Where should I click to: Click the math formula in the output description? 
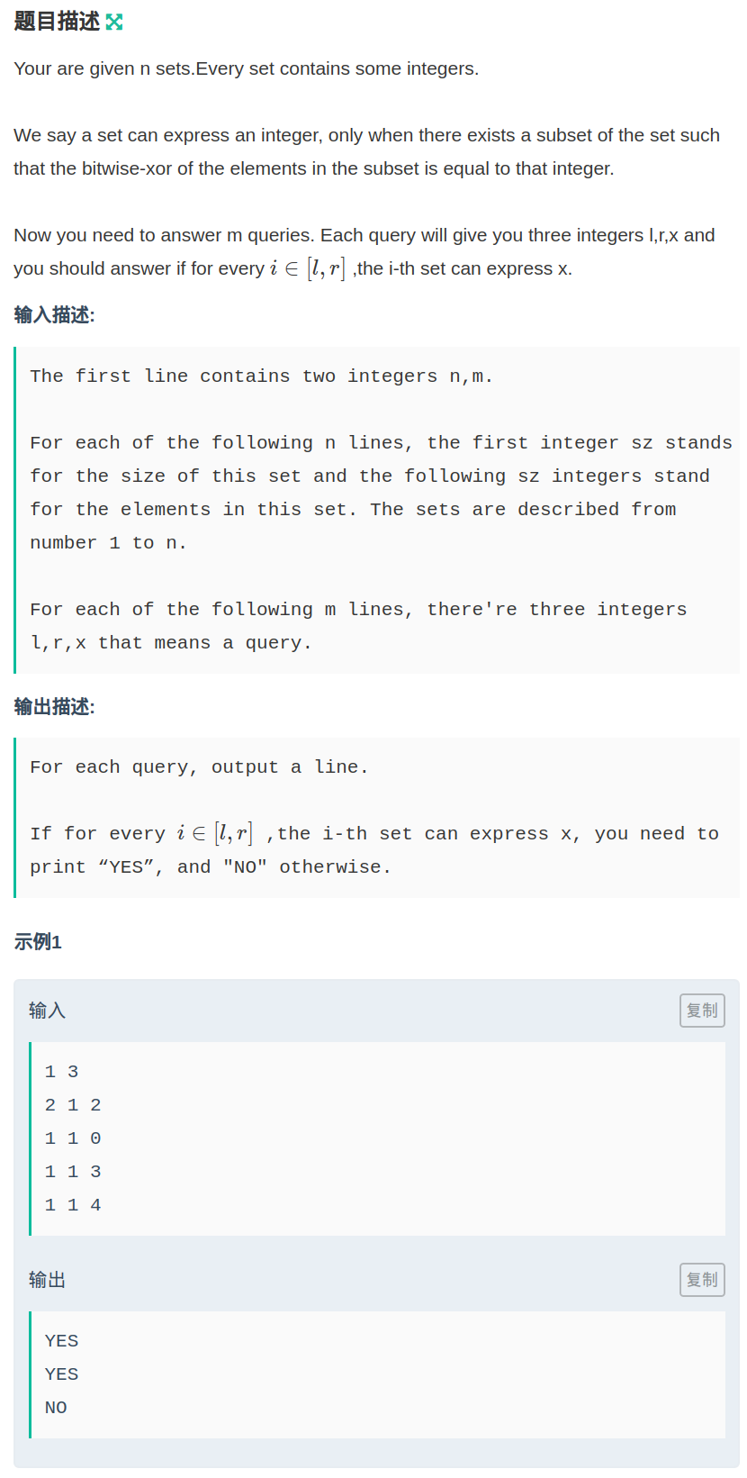(x=215, y=834)
